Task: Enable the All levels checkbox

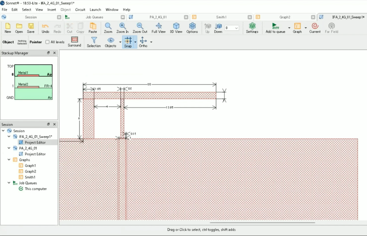Action: (x=47, y=42)
